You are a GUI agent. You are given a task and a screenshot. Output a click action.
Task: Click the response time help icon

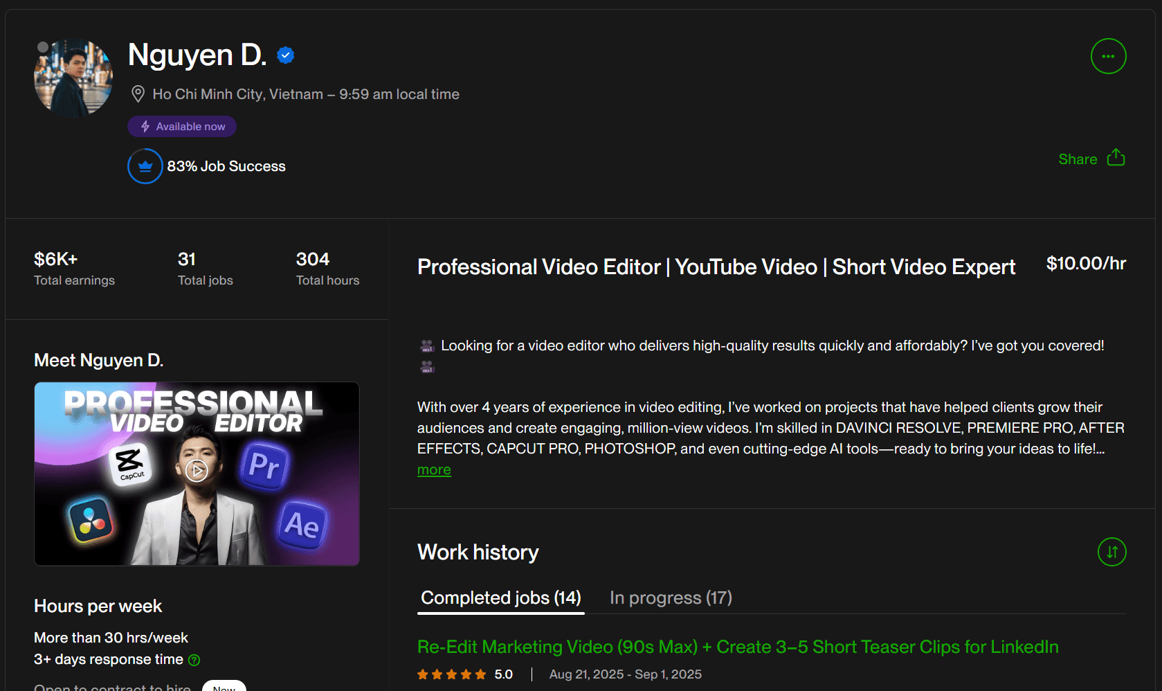(194, 660)
